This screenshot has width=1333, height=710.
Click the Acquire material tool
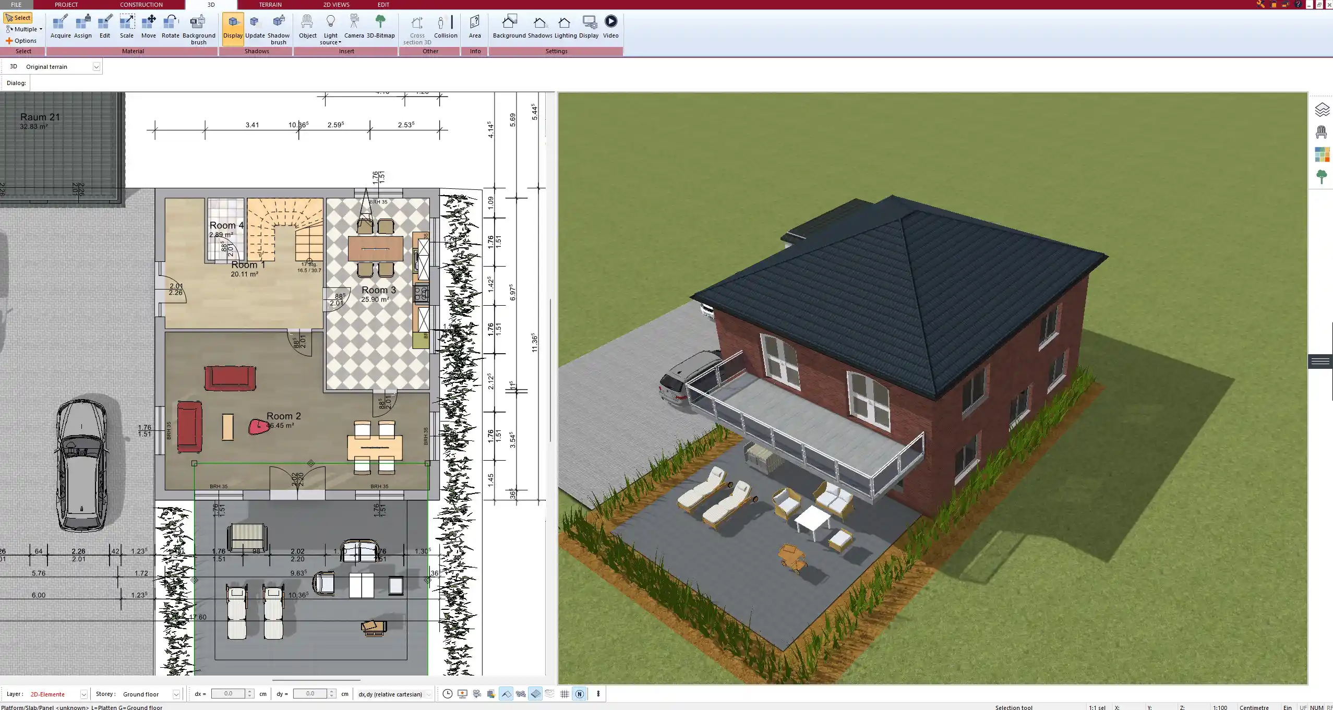click(x=61, y=27)
